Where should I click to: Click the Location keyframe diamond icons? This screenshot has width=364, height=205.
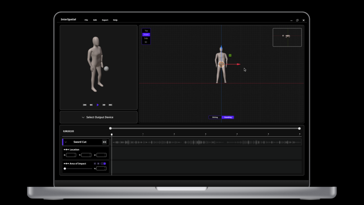coord(66,149)
